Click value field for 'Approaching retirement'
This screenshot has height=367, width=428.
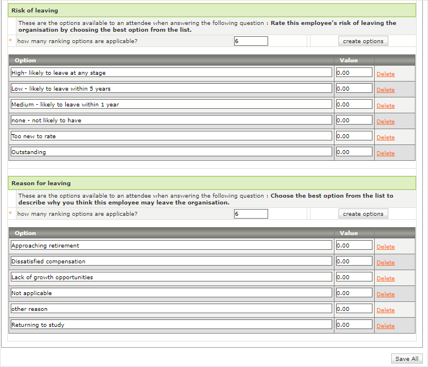(x=354, y=246)
